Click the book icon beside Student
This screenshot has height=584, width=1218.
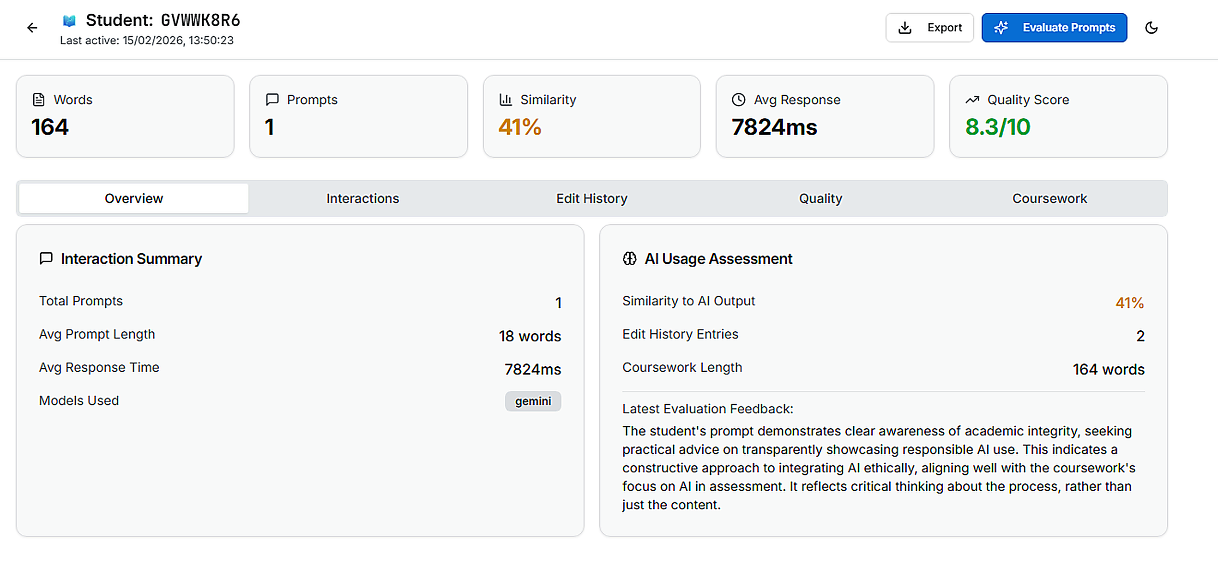pyautogui.click(x=69, y=20)
